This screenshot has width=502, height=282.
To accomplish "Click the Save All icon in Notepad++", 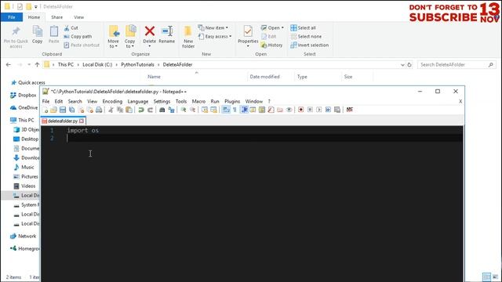I will (71, 110).
